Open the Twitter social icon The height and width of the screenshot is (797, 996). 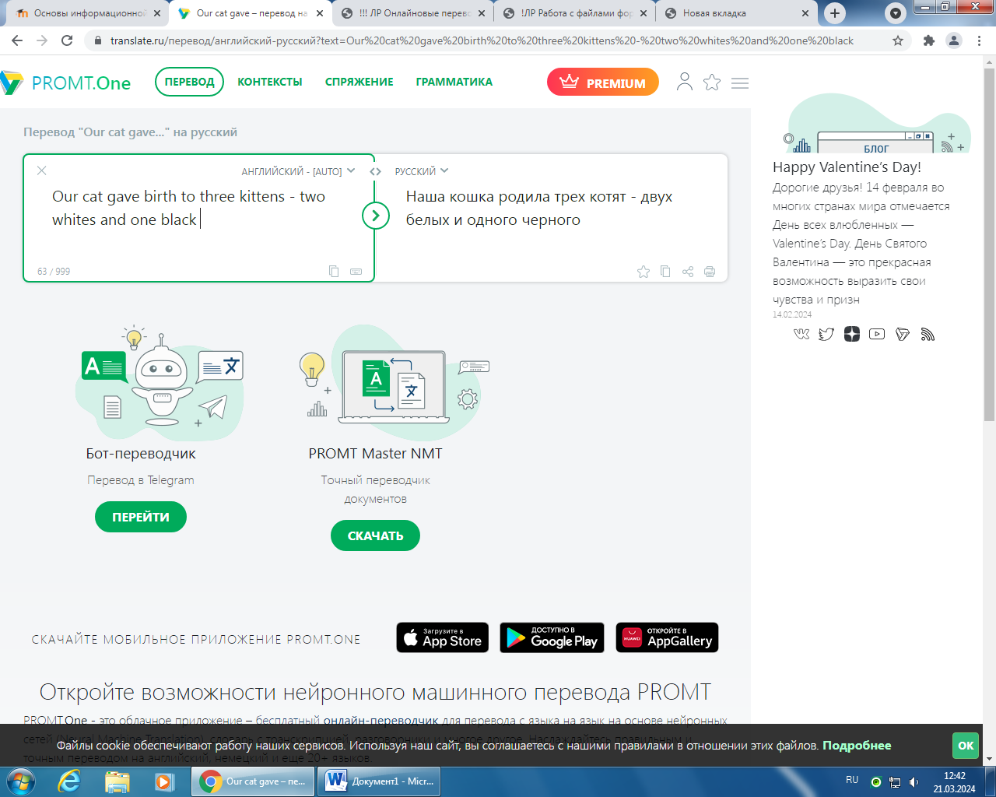(826, 334)
